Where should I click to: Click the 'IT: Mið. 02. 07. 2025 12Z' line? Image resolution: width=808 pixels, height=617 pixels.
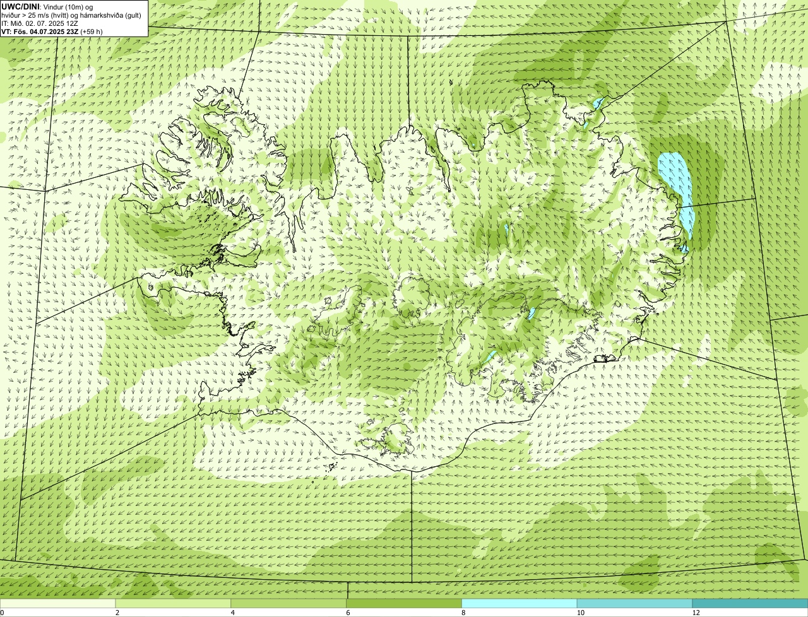[x=40, y=23]
